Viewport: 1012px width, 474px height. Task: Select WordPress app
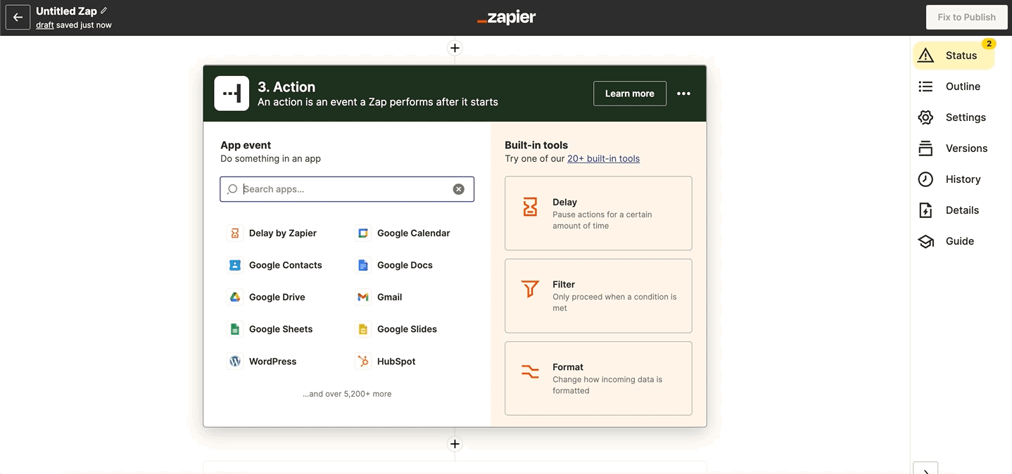(x=263, y=361)
